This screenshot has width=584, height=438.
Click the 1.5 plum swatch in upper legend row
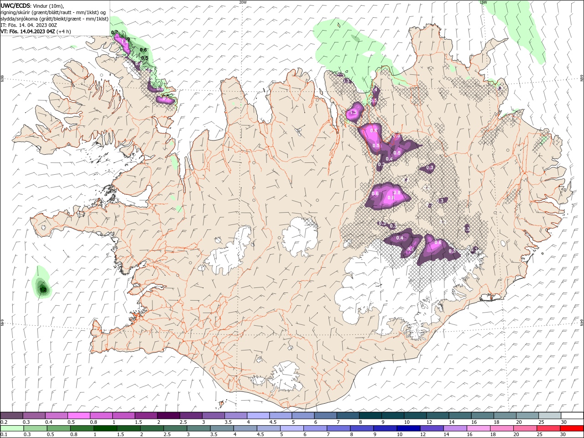tap(146, 416)
